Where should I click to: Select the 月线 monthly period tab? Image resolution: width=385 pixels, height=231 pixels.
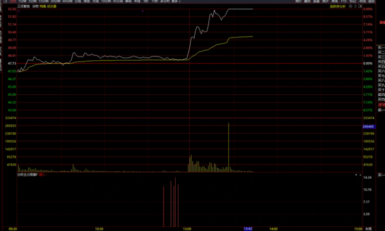click(x=95, y=1)
